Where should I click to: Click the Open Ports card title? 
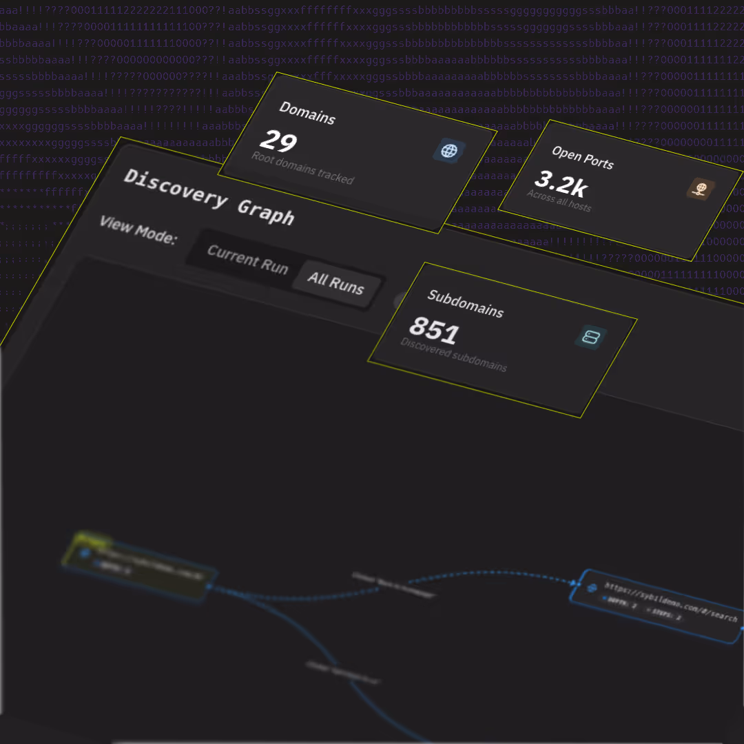click(583, 158)
